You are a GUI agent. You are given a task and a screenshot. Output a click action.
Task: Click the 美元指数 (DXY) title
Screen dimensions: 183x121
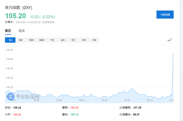[x=19, y=8]
